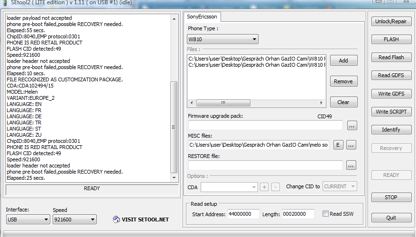Click the minus button next to CDA
This screenshot has width=416, height=237.
(x=276, y=187)
